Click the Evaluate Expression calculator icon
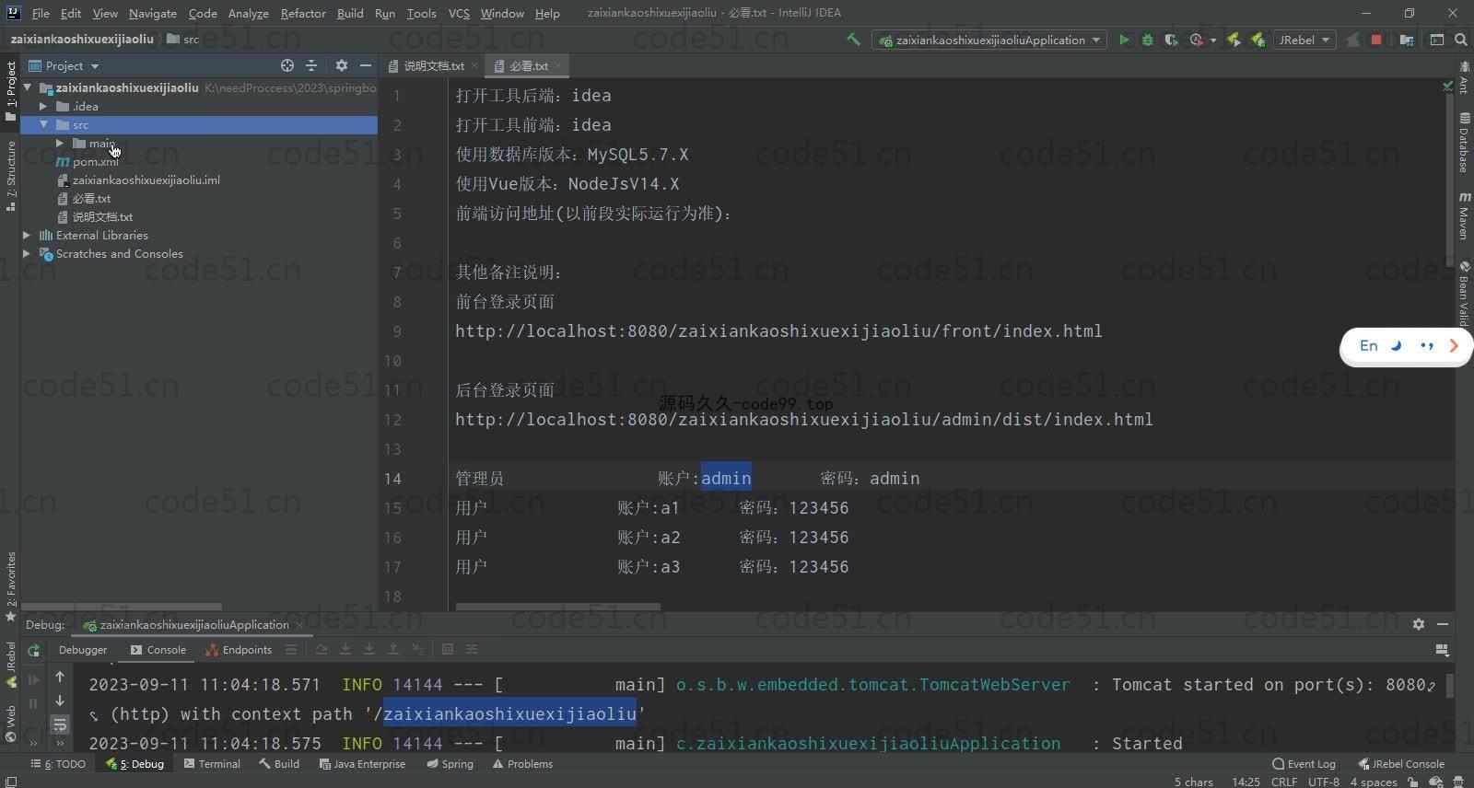1474x788 pixels. [x=448, y=649]
